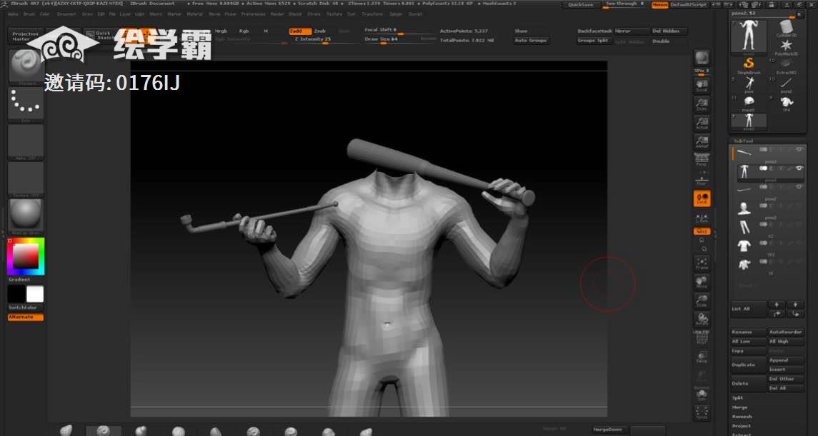Click the move subtool down arrow

point(796,305)
